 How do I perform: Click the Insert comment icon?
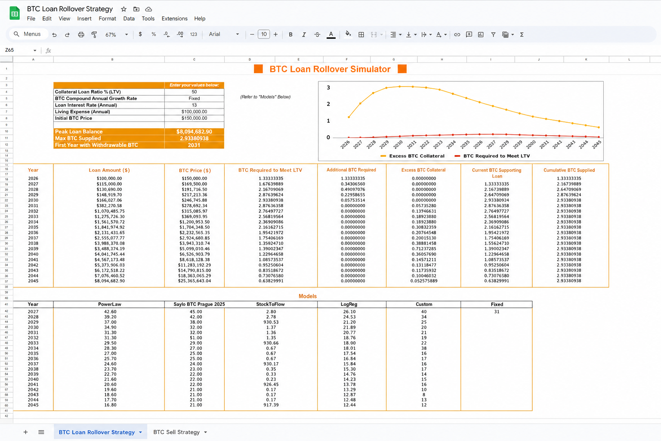click(x=469, y=34)
